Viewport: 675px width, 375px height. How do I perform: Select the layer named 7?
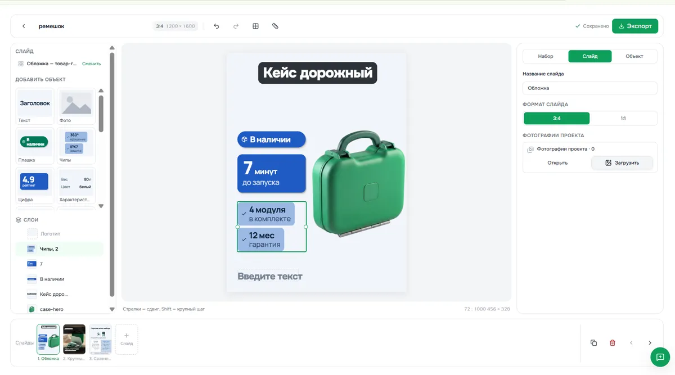coord(60,264)
